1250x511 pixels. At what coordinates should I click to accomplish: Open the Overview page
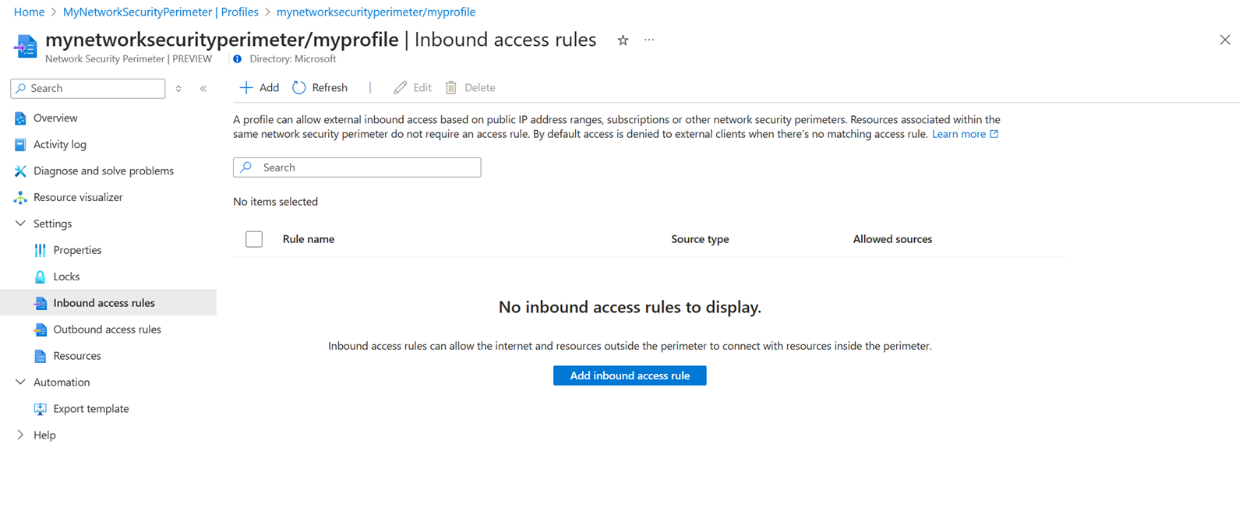55,118
